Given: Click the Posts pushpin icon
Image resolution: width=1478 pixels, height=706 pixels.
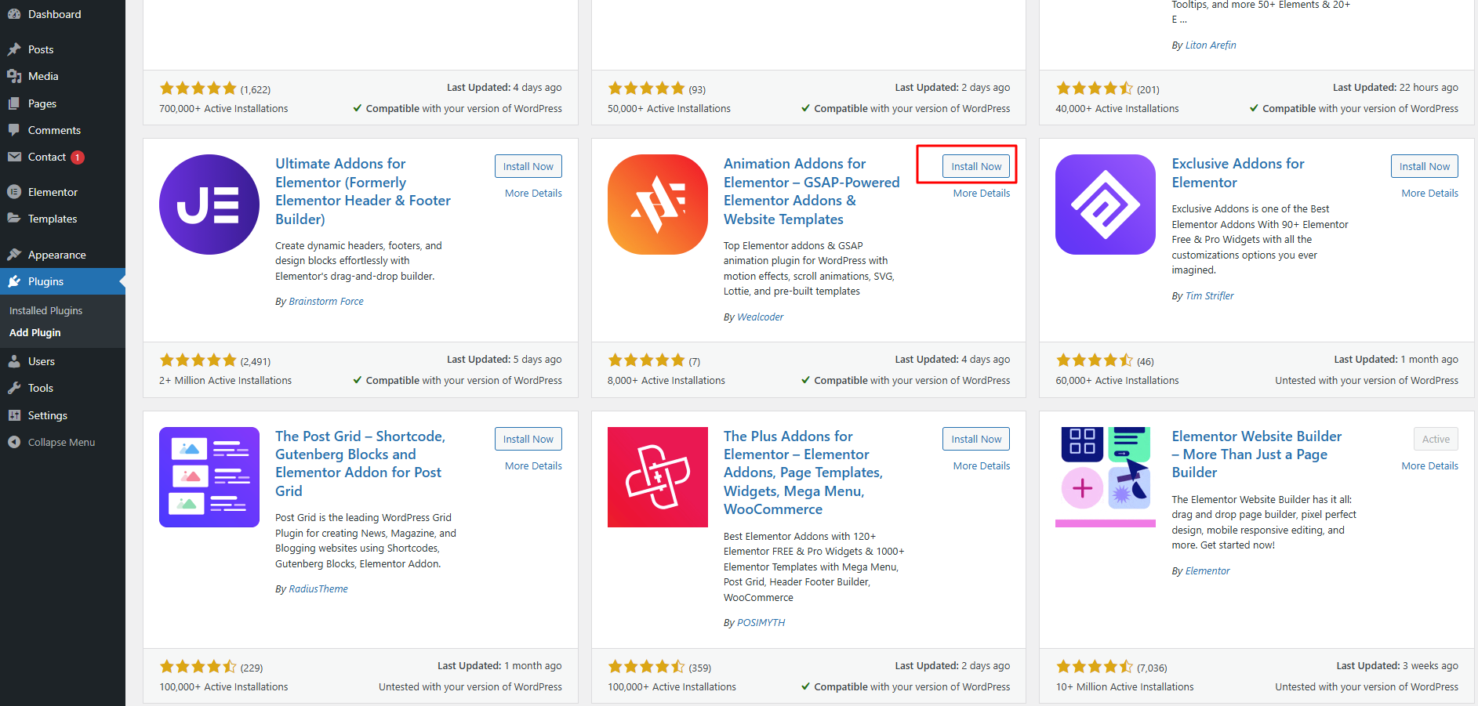Looking at the screenshot, I should [x=14, y=49].
